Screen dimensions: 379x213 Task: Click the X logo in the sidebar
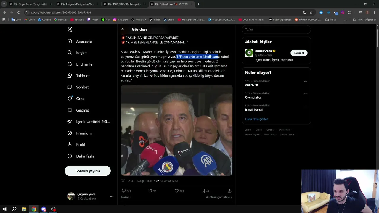(70, 29)
